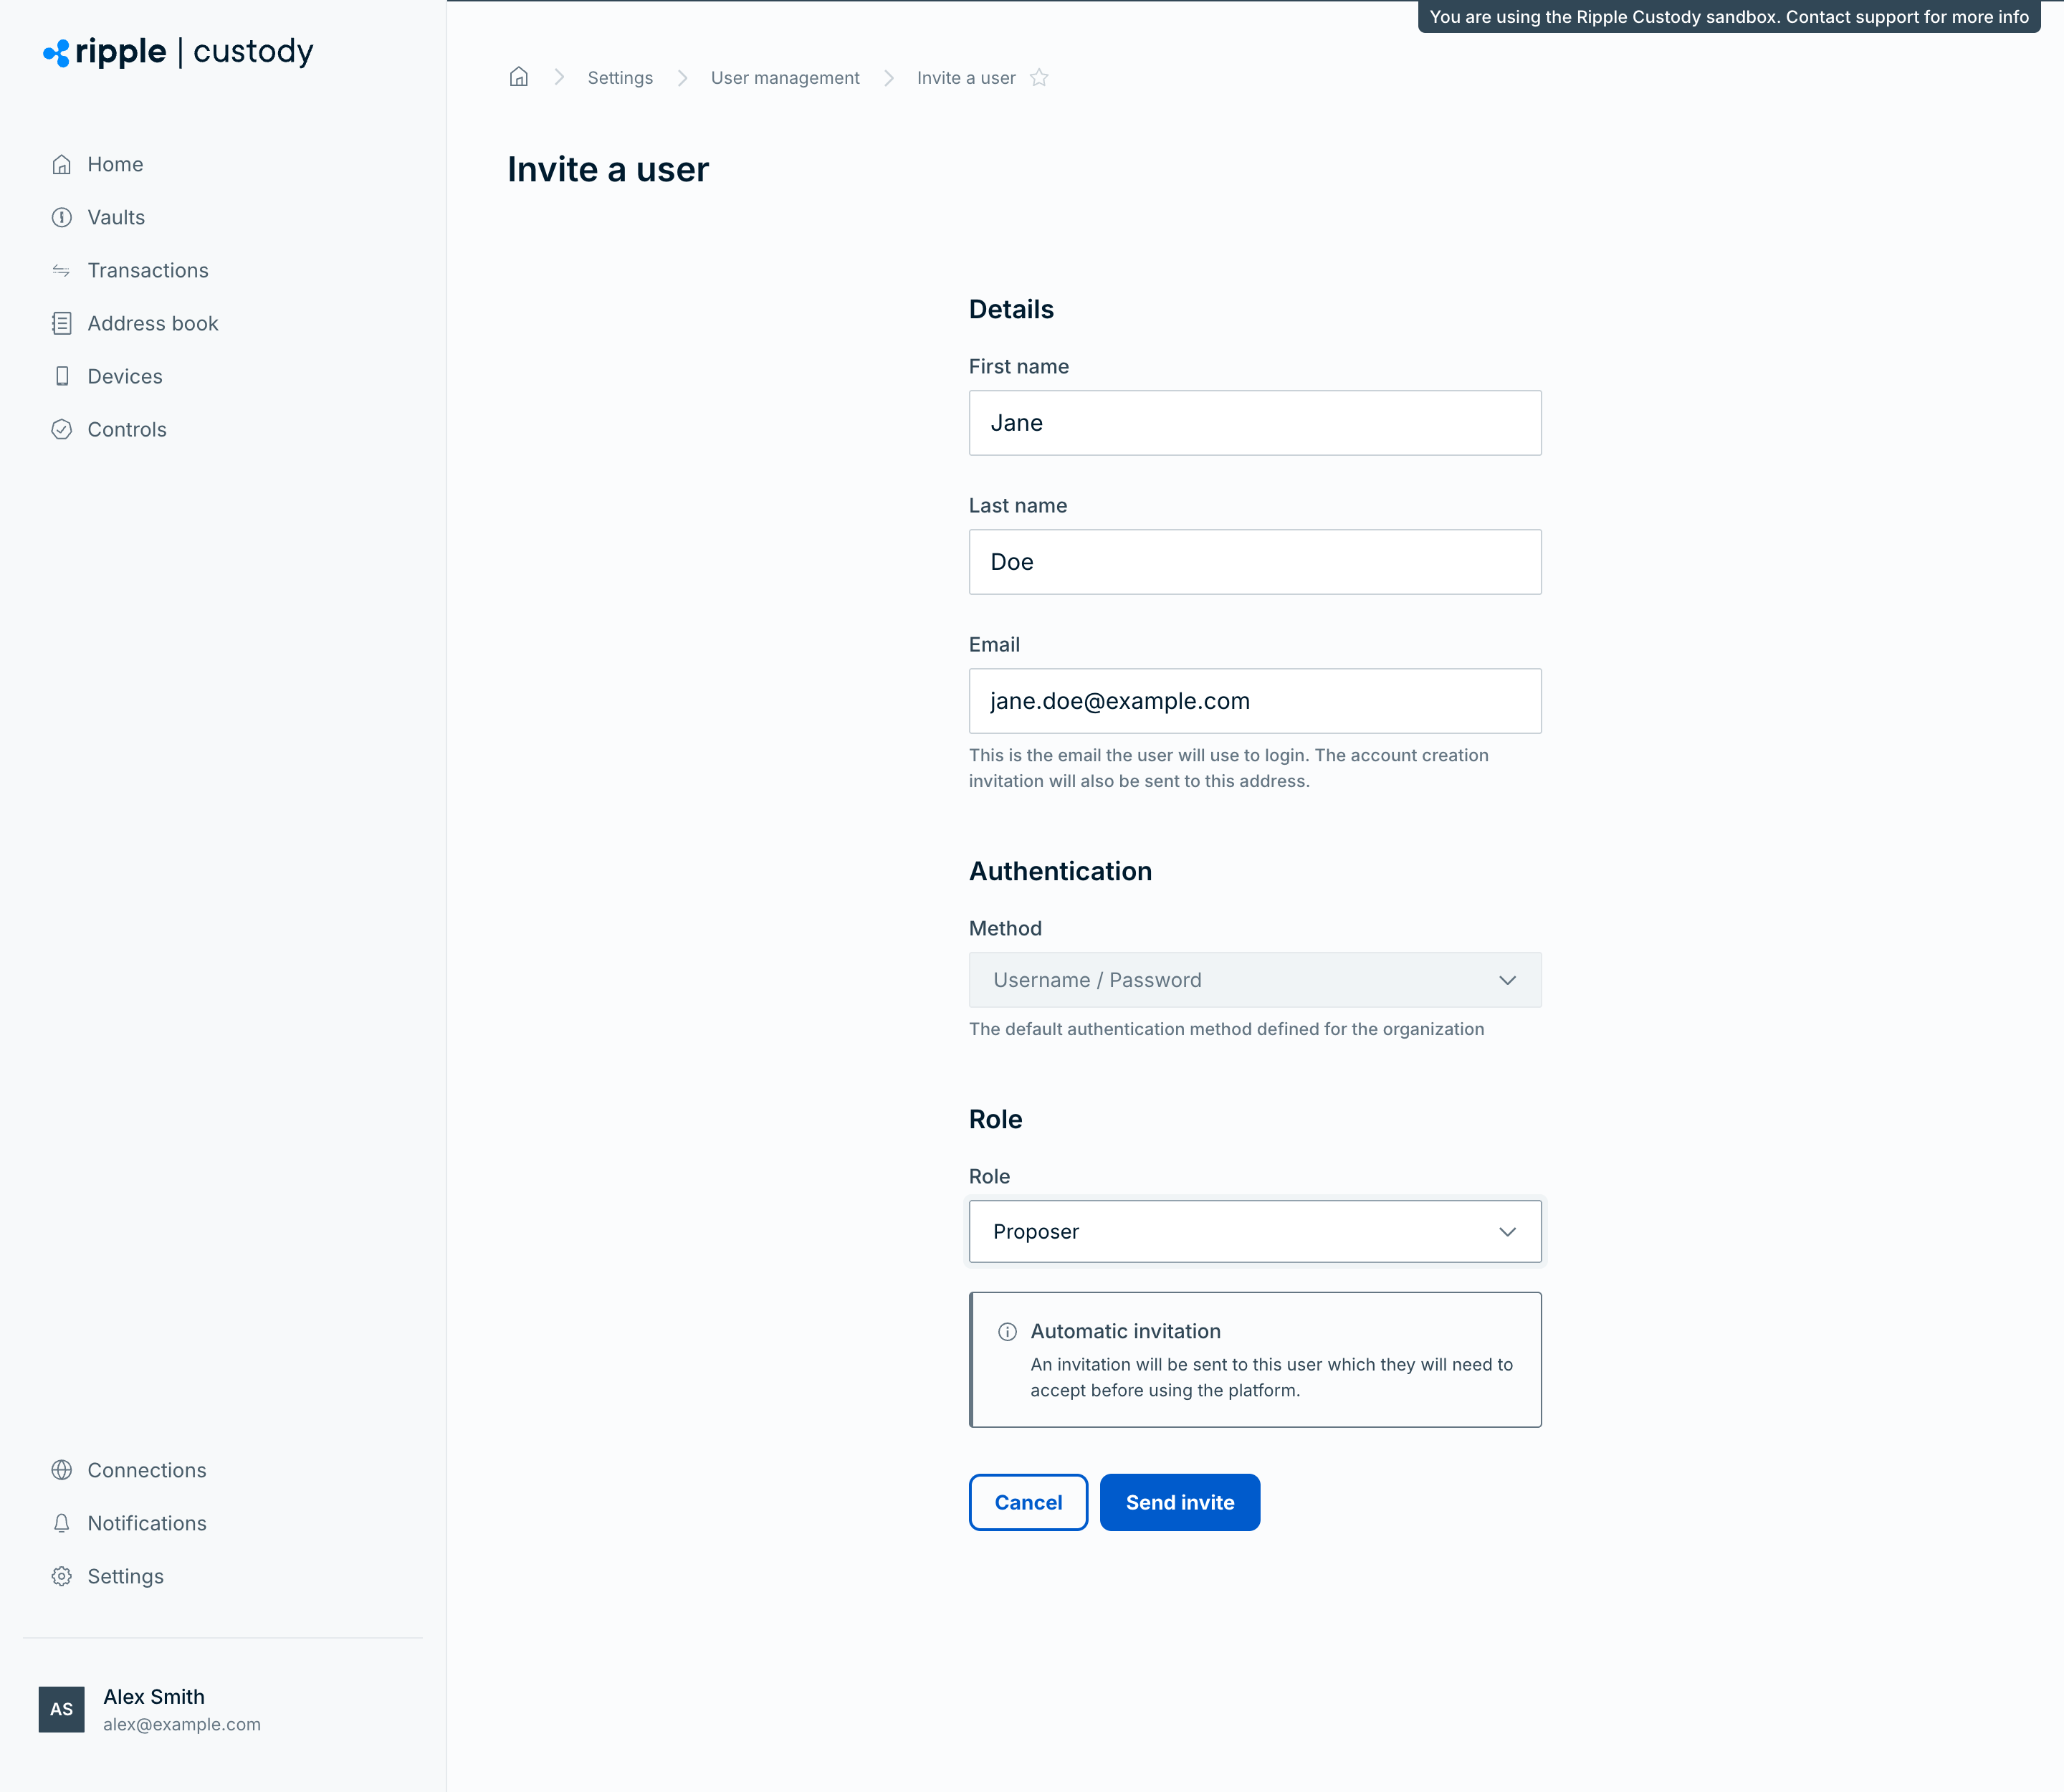Click the Send invite button
2064x1792 pixels.
(x=1180, y=1502)
